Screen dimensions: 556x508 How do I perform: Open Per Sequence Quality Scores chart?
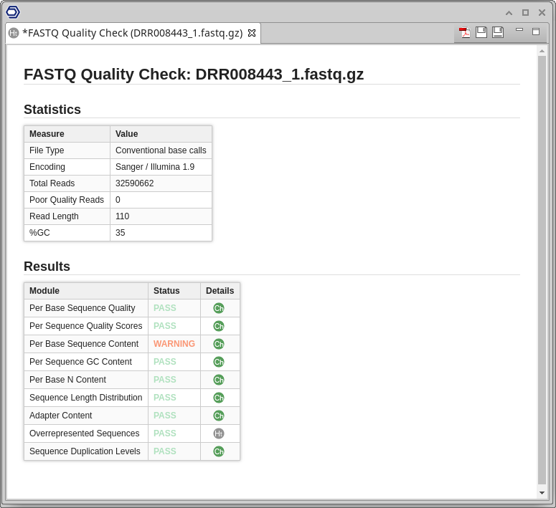click(x=219, y=326)
